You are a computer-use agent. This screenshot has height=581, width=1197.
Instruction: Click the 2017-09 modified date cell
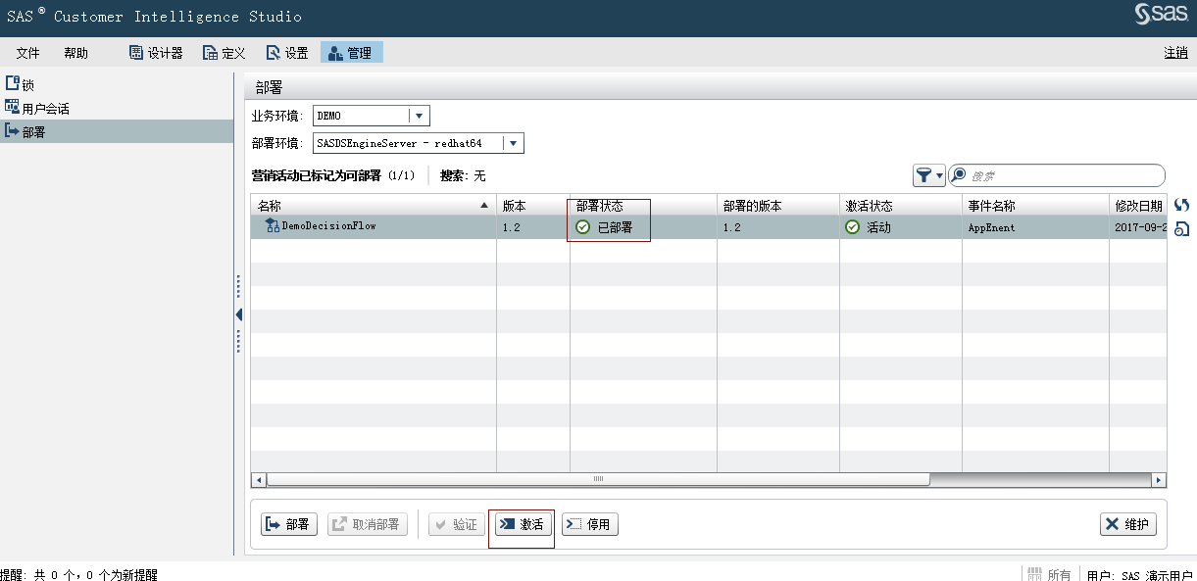point(1138,227)
